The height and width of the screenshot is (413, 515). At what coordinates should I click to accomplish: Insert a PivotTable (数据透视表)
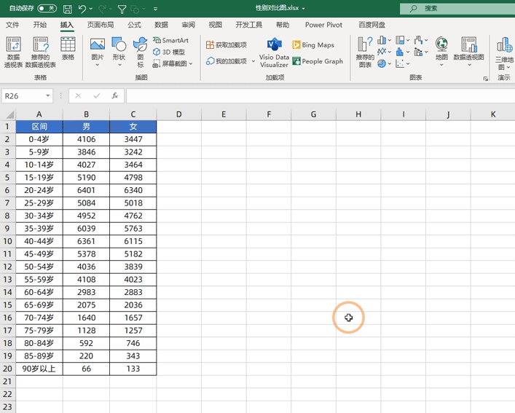[x=13, y=52]
